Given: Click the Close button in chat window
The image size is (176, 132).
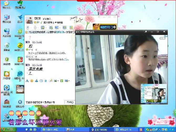Looking at the screenshot, I should click(x=70, y=102).
